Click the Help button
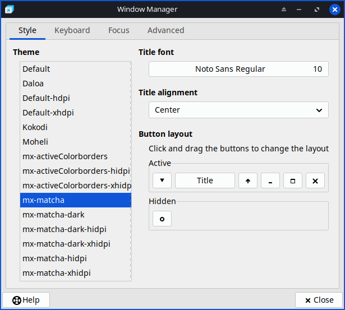 [26, 300]
